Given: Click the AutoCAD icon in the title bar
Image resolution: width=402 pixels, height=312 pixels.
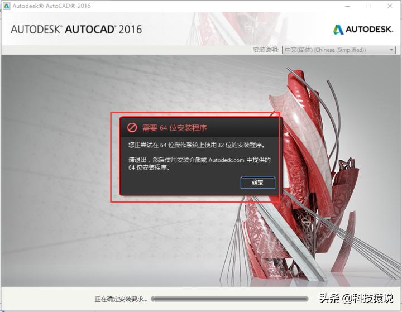Looking at the screenshot, I should tap(6, 6).
